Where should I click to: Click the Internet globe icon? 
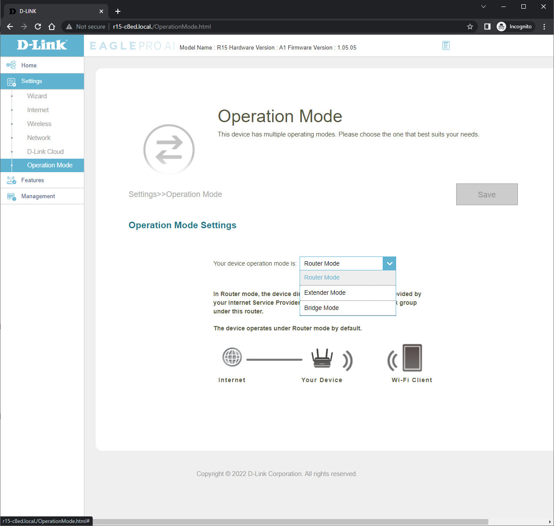[232, 357]
